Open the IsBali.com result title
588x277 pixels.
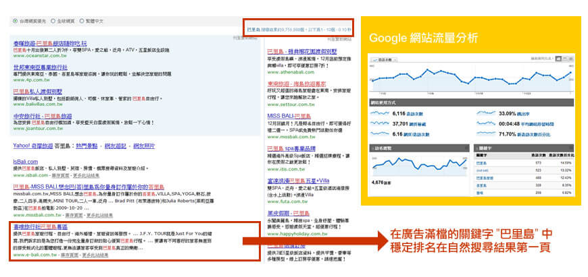click(26, 162)
